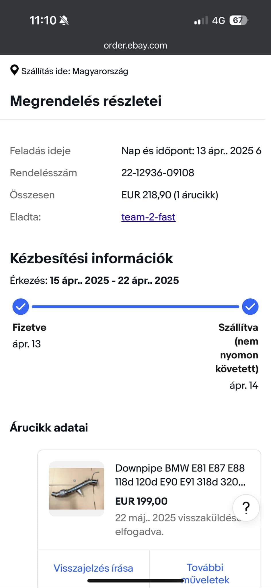
Task: Open the Downpipe BMW E81 E87 item title
Action: (x=180, y=475)
